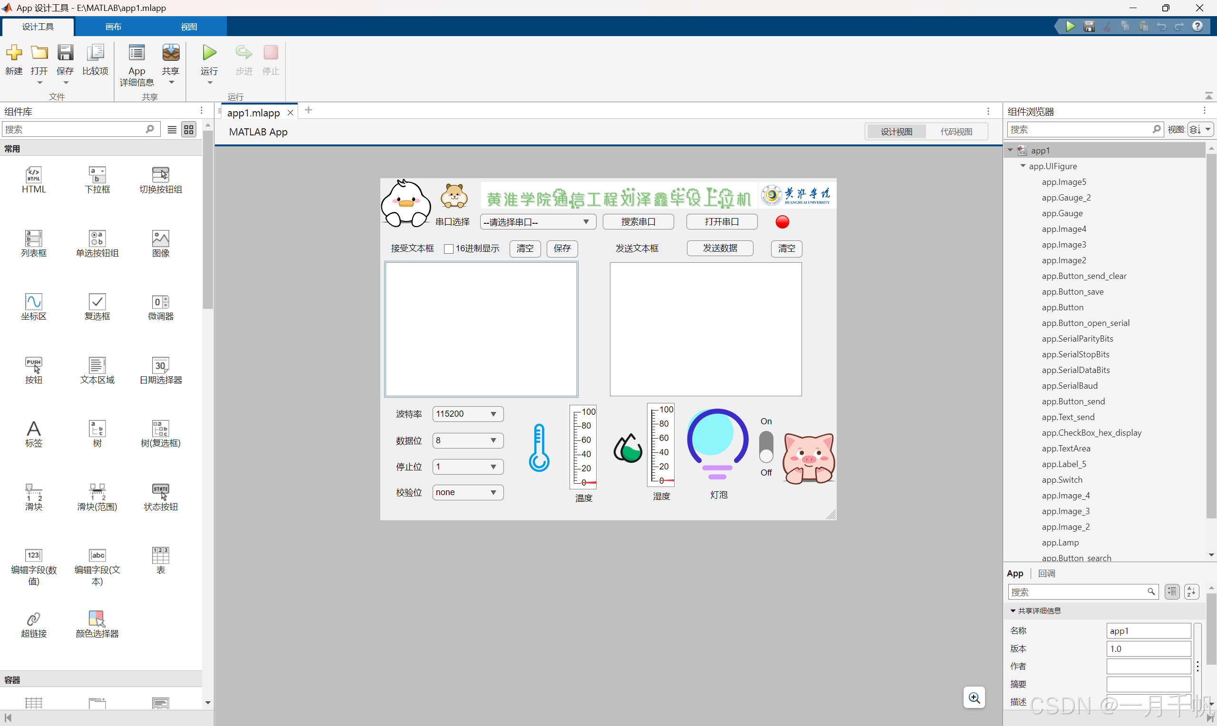Click the Save icon in the ribbon

pos(65,53)
